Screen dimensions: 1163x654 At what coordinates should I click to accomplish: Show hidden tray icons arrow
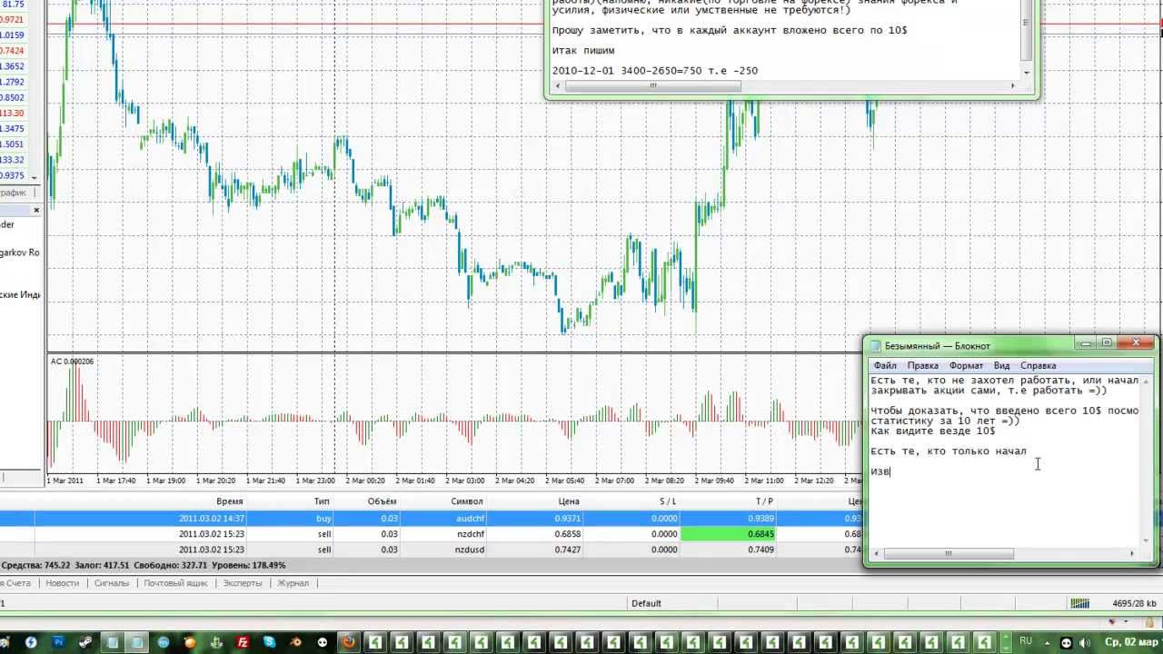pyautogui.click(x=1047, y=643)
